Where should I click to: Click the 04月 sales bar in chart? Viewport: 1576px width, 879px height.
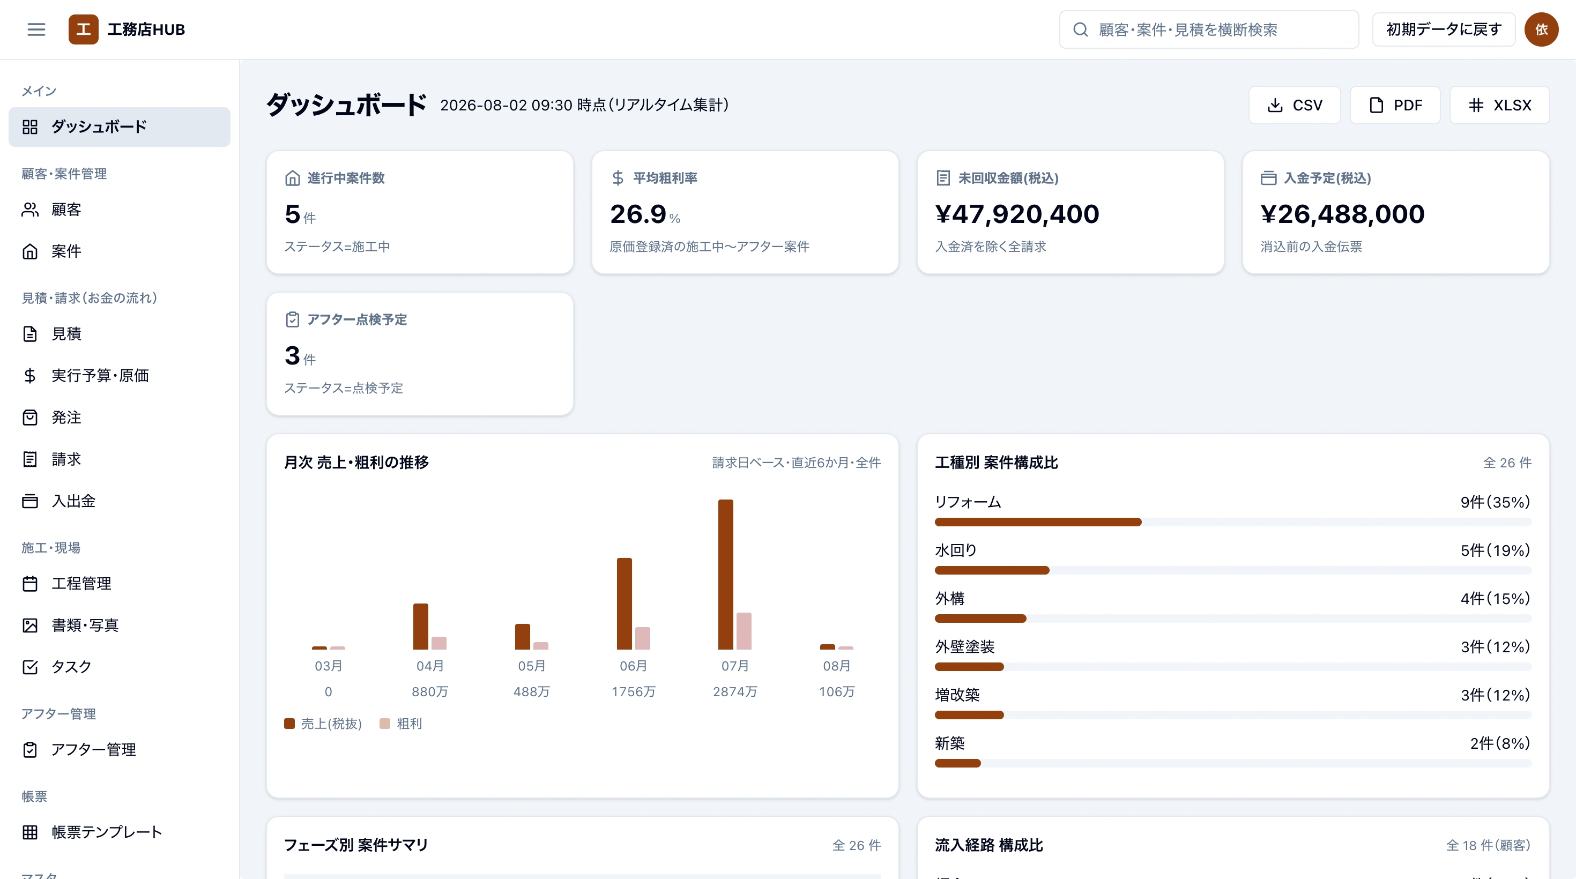421,627
